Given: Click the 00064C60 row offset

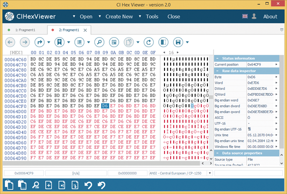Looking at the screenshot, I should 16,59.
